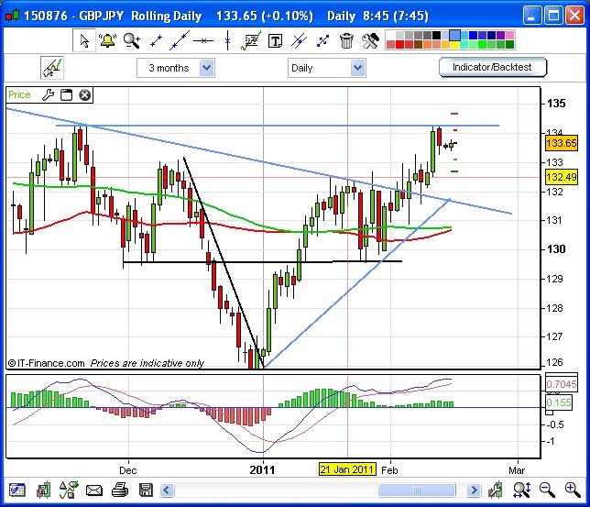
Task: Open the price alert bell tool
Action: tap(107, 40)
